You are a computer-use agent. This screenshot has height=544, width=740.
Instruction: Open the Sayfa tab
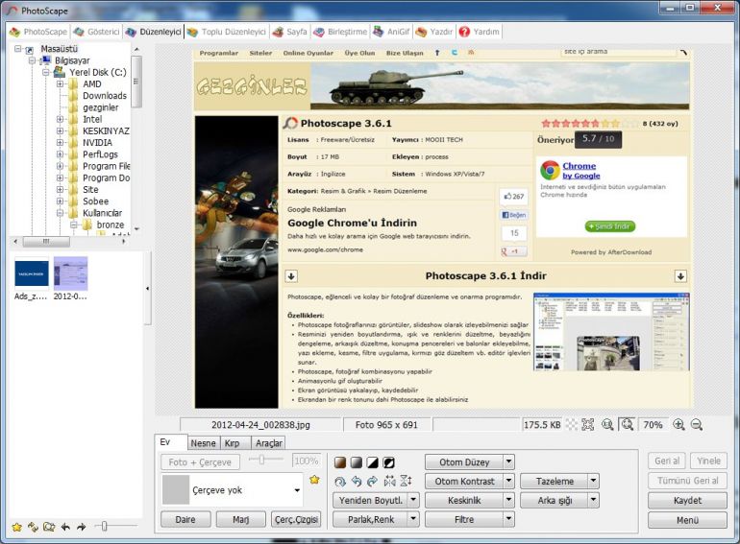click(x=290, y=32)
